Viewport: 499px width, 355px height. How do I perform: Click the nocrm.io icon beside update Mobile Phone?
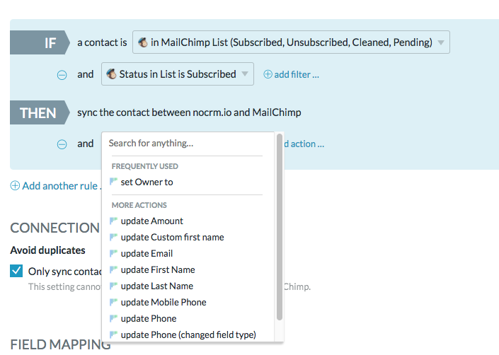point(113,301)
